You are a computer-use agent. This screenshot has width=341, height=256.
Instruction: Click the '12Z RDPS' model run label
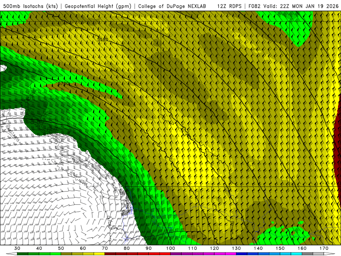(x=229, y=6)
